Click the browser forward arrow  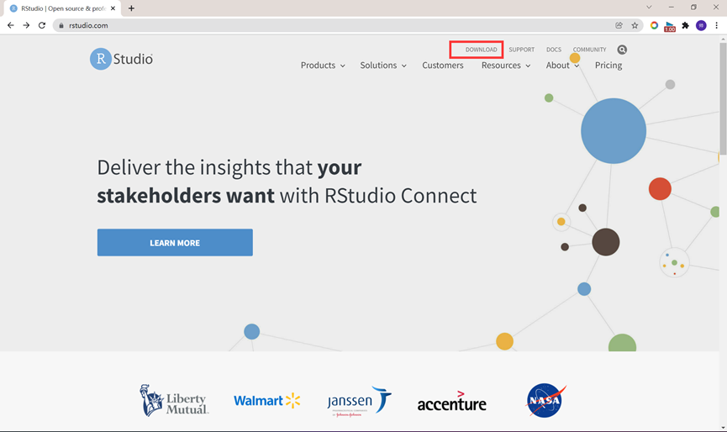26,25
